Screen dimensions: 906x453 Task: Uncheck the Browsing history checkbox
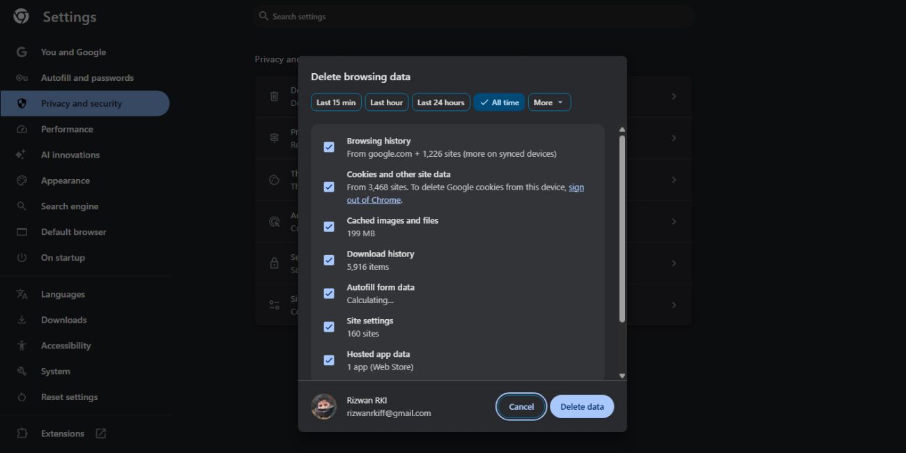(329, 147)
